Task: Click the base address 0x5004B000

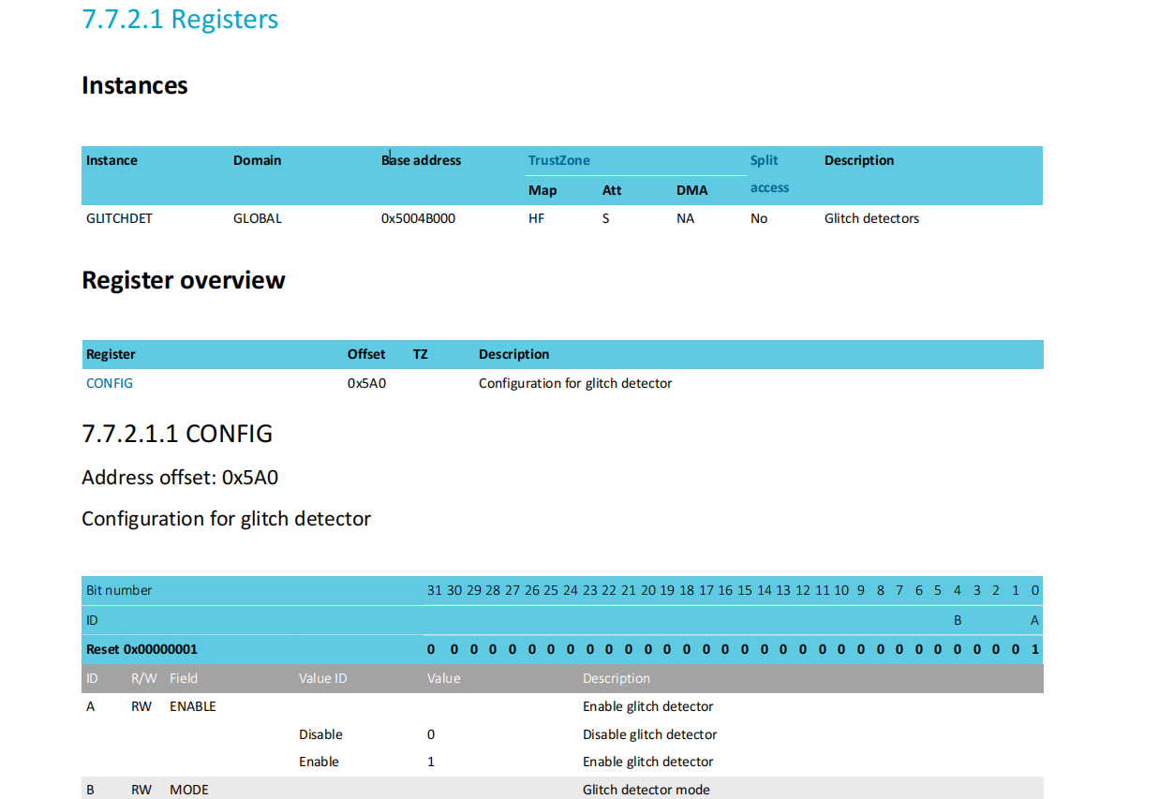Action: (x=419, y=218)
